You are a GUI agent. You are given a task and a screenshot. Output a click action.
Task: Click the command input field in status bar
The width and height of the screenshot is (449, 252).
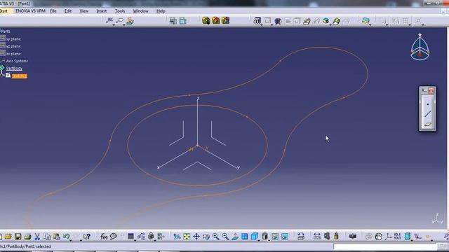click(x=385, y=246)
